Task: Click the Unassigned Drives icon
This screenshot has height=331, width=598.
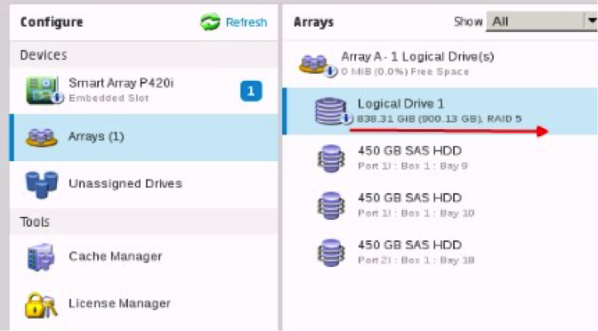Action: 42,184
